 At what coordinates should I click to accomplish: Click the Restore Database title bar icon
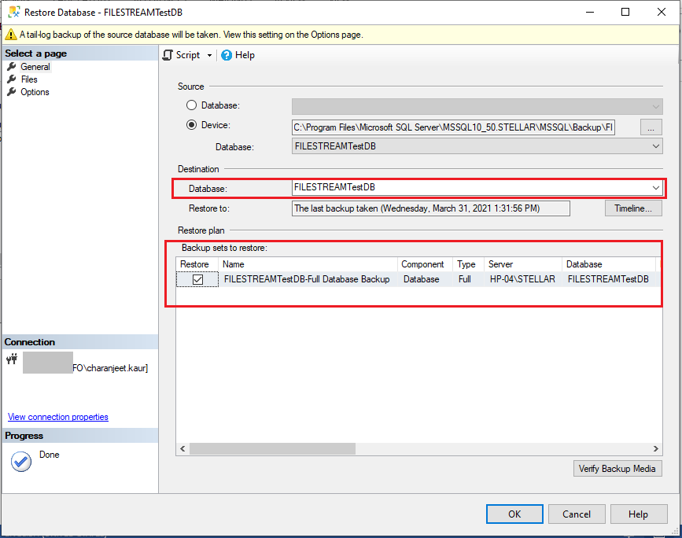14,12
